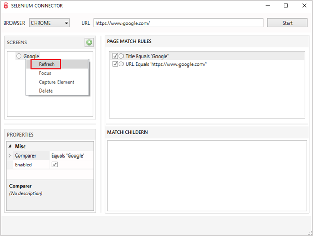Click the green add screen icon
The image size is (313, 236).
(x=89, y=42)
